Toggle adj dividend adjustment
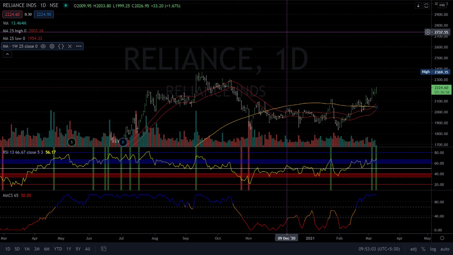This screenshot has width=453, height=255. [413, 249]
